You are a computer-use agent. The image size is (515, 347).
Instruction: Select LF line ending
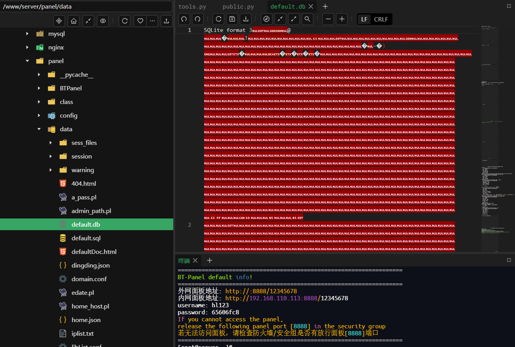[x=364, y=19]
